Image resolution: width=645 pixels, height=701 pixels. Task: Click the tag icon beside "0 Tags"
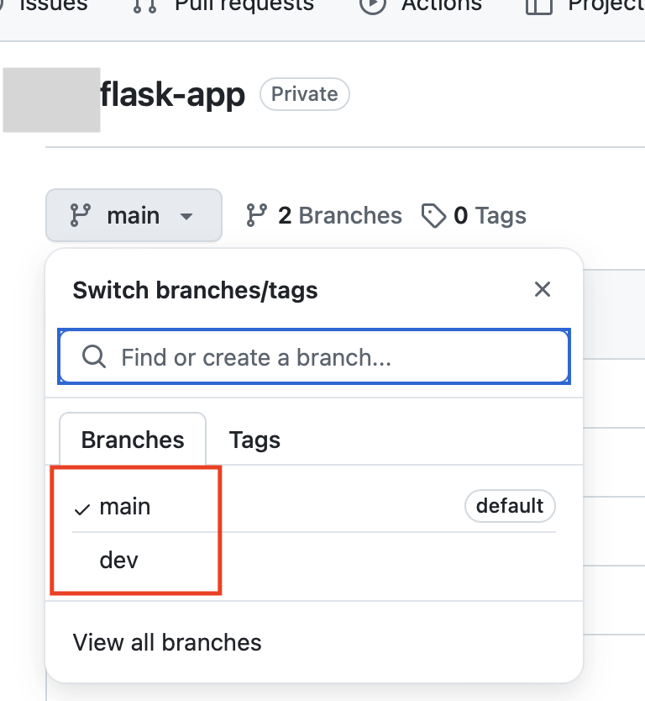point(433,216)
